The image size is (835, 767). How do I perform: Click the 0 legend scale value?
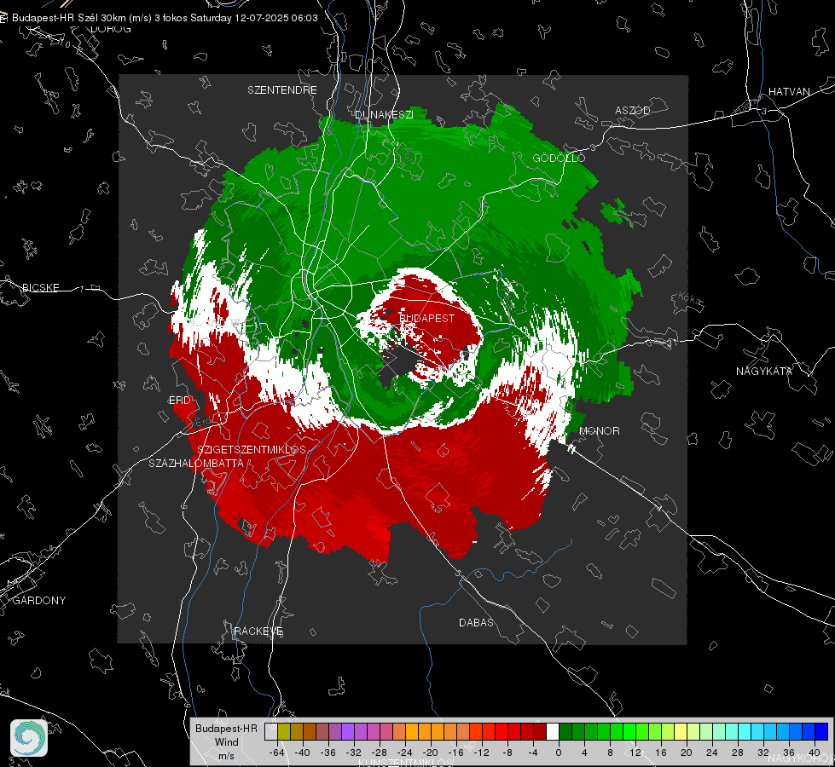[558, 753]
